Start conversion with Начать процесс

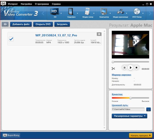coord(141,135)
